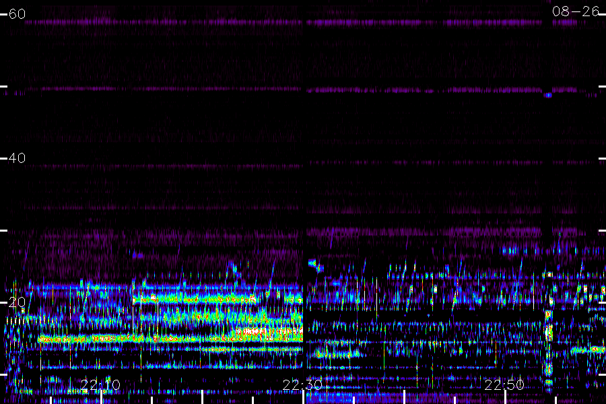Click the 22:10 time axis label
The height and width of the screenshot is (404, 606).
click(100, 384)
